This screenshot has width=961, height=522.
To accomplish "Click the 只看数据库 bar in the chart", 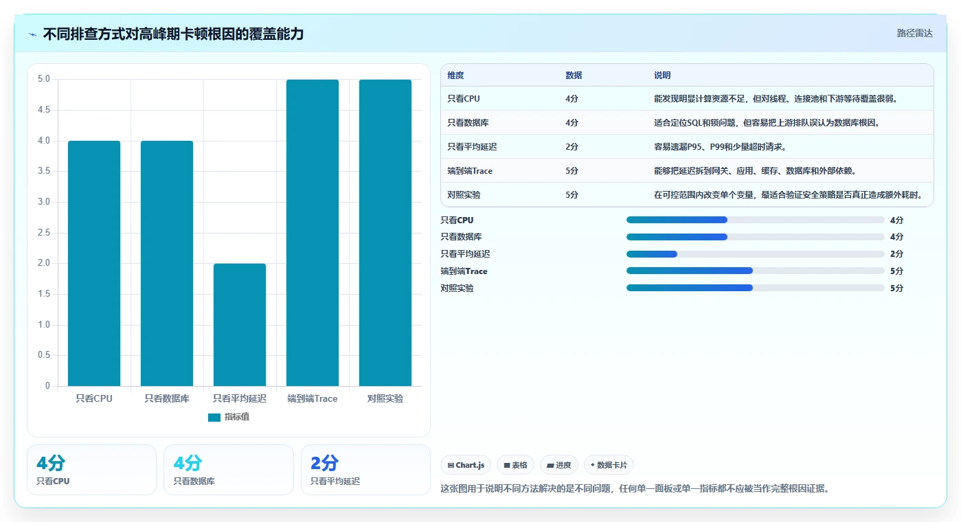I will 167,263.
